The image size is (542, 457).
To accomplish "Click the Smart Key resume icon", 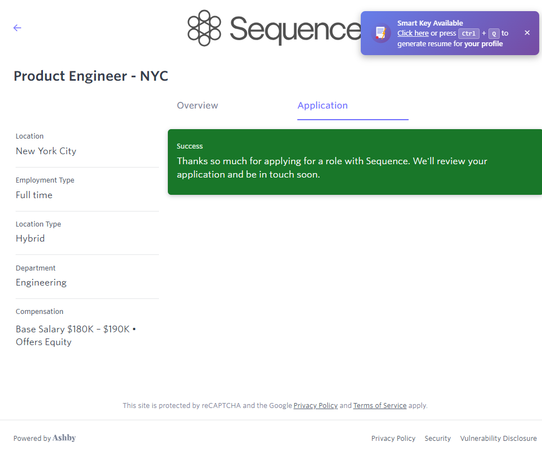I will tap(381, 33).
